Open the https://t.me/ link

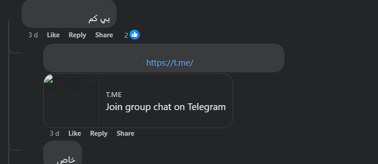pyautogui.click(x=170, y=63)
